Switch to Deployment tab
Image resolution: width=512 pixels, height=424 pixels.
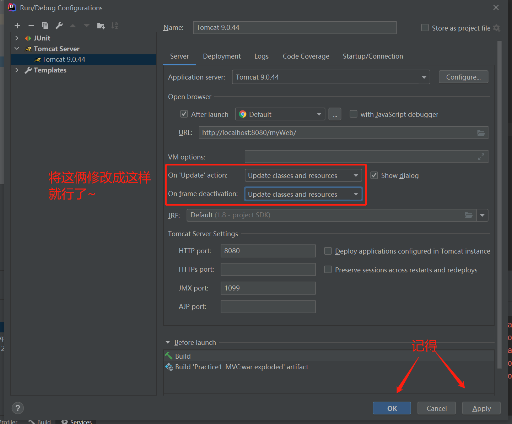pyautogui.click(x=222, y=56)
